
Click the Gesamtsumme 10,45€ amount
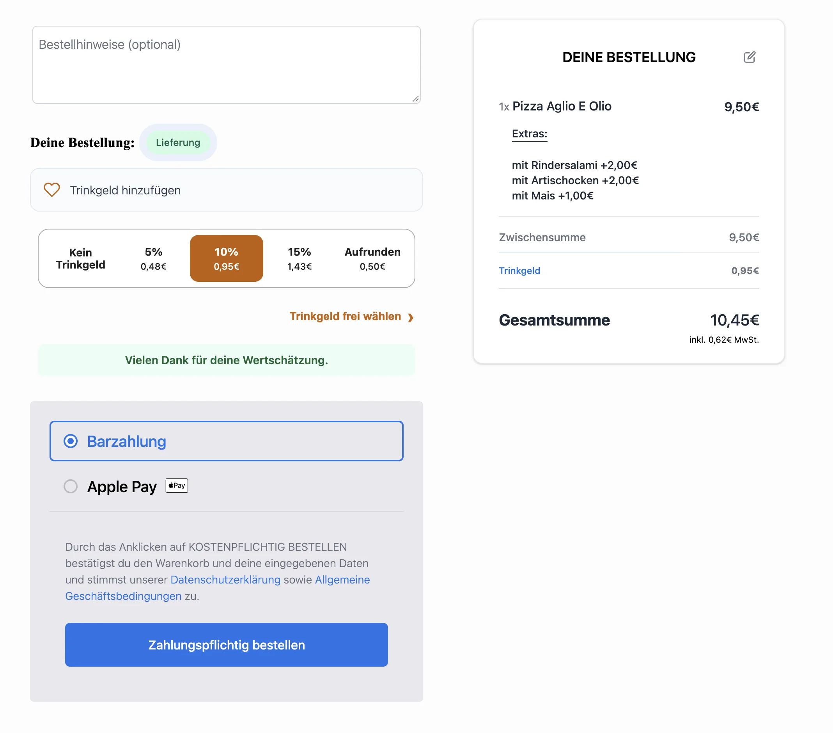pos(734,320)
